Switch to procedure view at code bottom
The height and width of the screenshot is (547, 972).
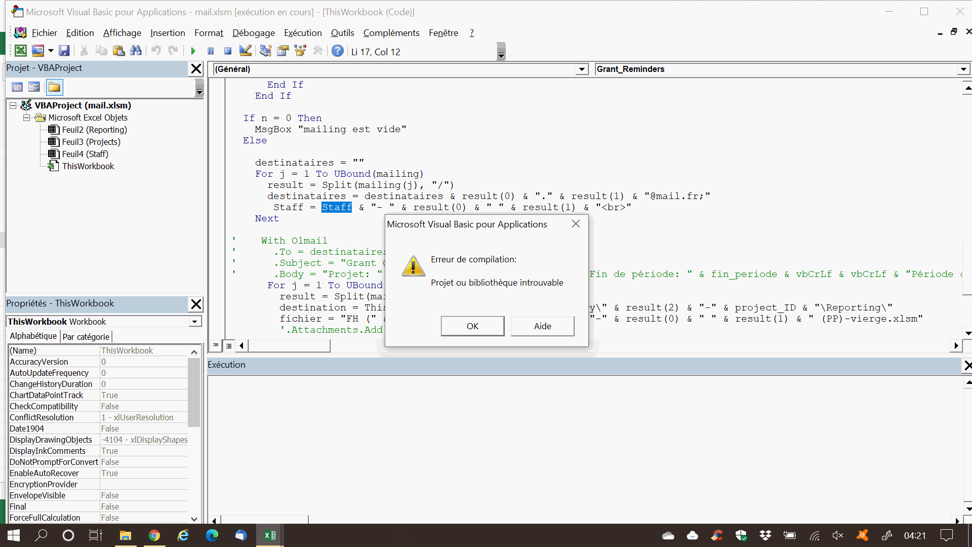(216, 345)
